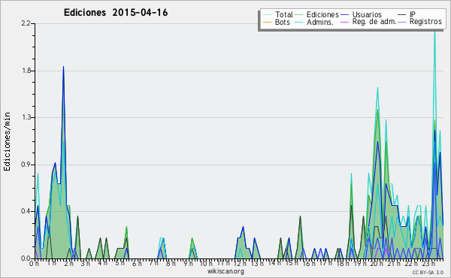Click the Total legend color line
The image size is (451, 278).
(x=267, y=15)
